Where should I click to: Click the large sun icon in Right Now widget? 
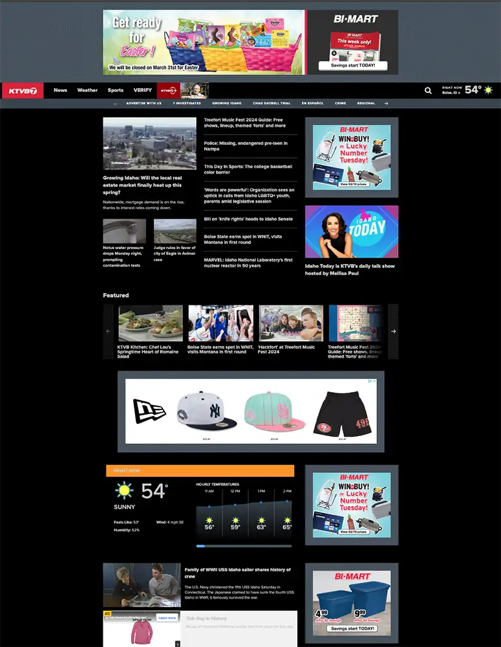(124, 490)
